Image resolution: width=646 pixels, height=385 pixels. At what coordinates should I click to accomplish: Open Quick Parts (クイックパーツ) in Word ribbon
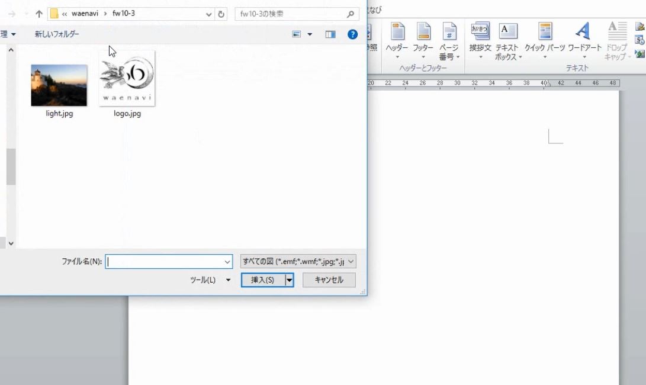pyautogui.click(x=545, y=41)
